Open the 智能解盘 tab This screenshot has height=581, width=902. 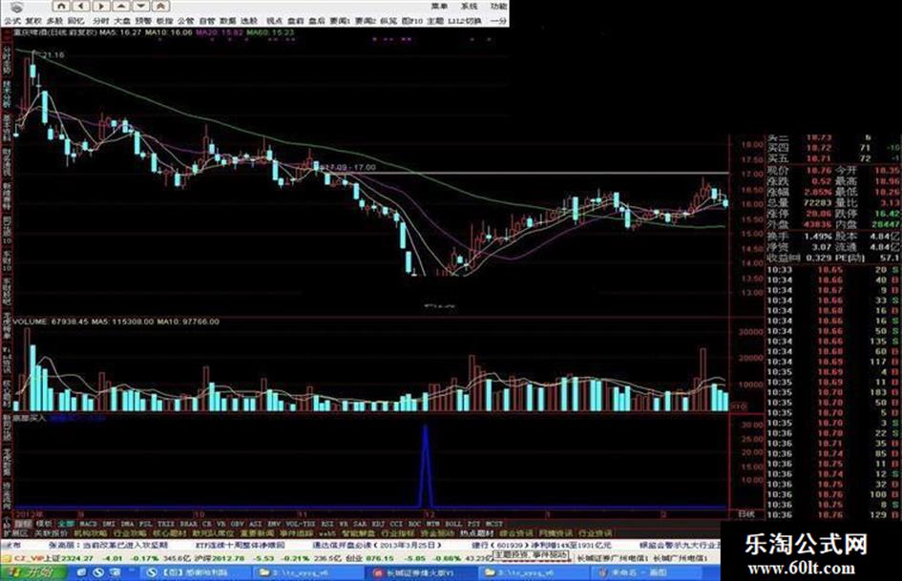click(359, 533)
